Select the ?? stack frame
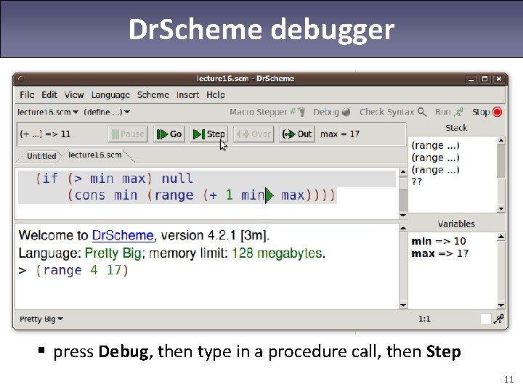Image resolution: width=523 pixels, height=392 pixels. (417, 181)
